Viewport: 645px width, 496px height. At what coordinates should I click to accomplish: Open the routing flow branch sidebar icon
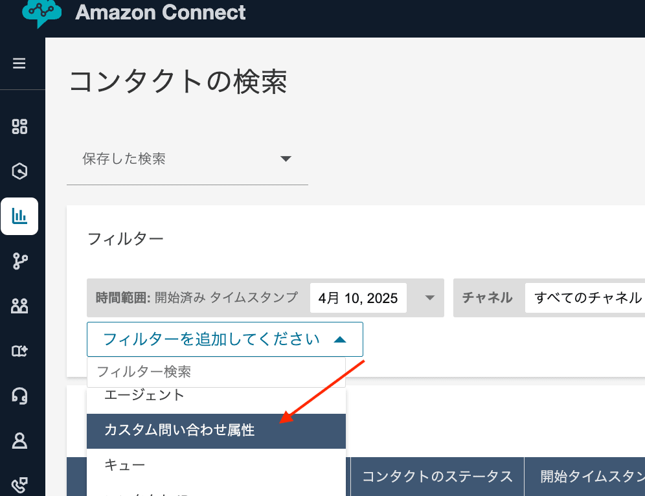click(19, 261)
